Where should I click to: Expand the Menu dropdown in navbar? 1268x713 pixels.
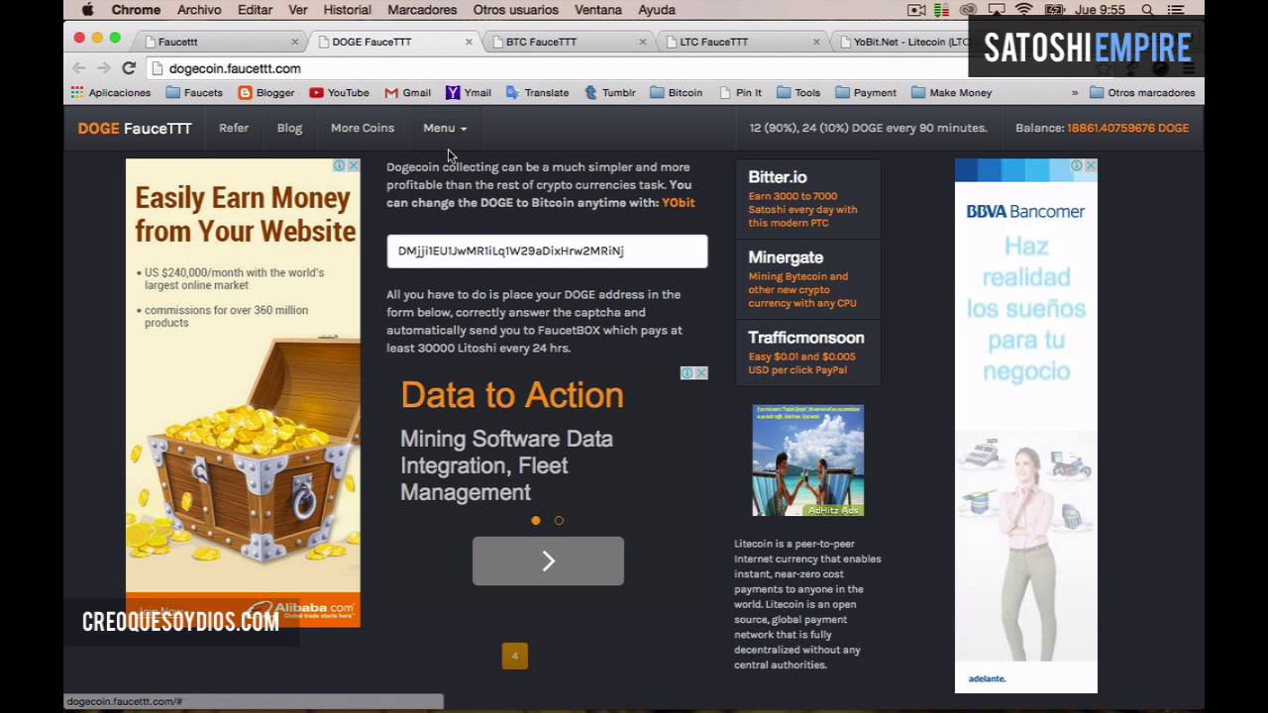coord(445,128)
